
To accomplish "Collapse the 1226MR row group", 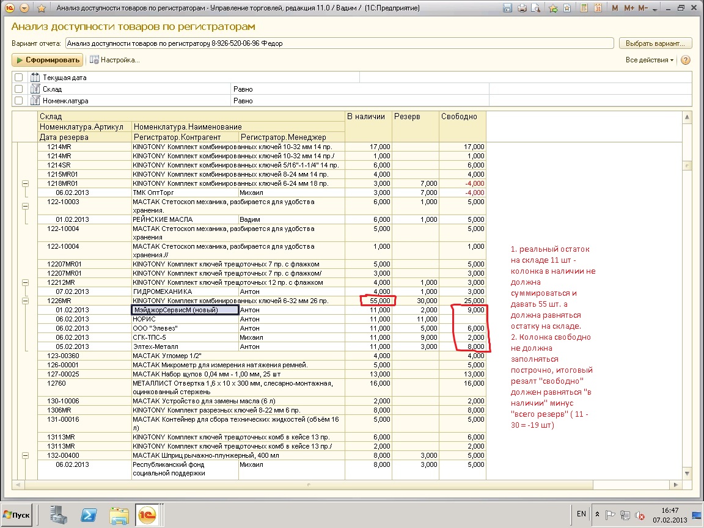I will click(25, 301).
